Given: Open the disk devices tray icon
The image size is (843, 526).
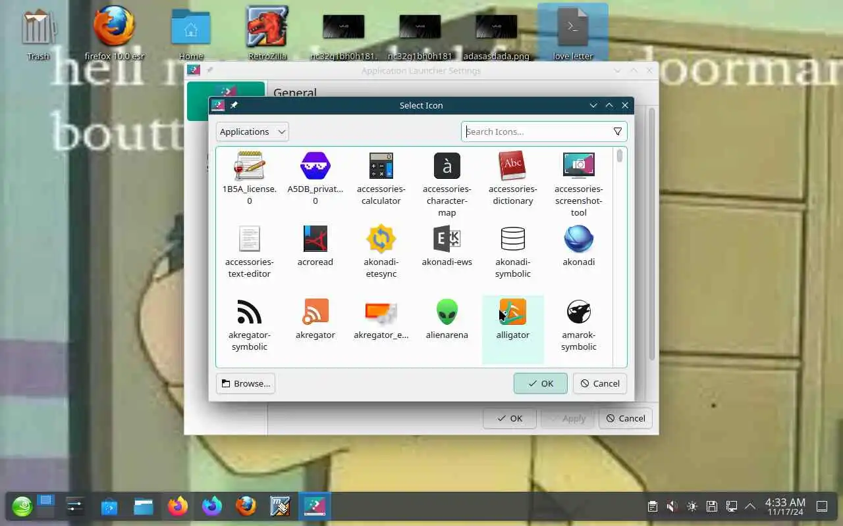Looking at the screenshot, I should coord(711,506).
